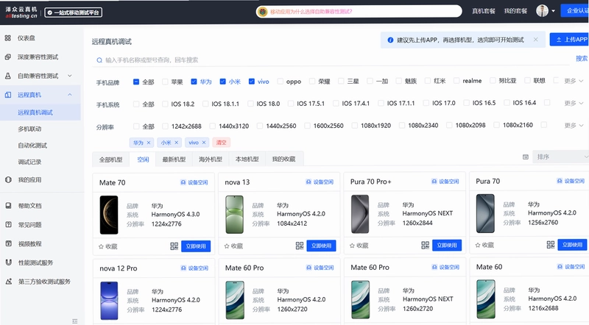This screenshot has height=325, width=589.
Task: Click the view toggle icon beside 排序
Action: [526, 157]
